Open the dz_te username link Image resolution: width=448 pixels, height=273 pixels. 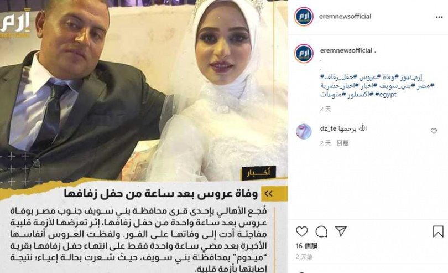point(328,128)
